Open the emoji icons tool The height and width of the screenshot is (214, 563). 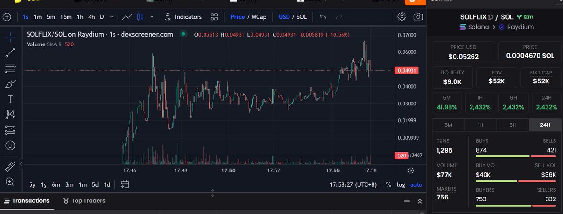pyautogui.click(x=10, y=146)
